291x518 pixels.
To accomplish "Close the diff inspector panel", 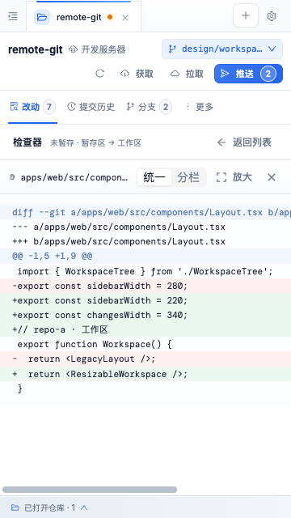I will click(x=272, y=177).
